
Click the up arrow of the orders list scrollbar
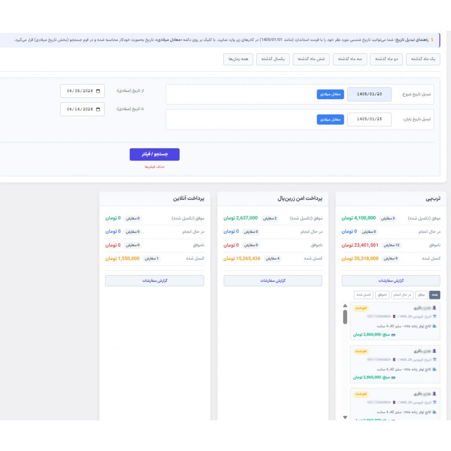coord(345,306)
